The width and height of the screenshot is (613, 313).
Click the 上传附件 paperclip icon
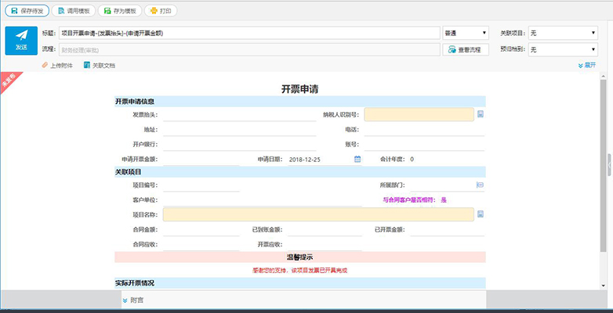point(45,65)
